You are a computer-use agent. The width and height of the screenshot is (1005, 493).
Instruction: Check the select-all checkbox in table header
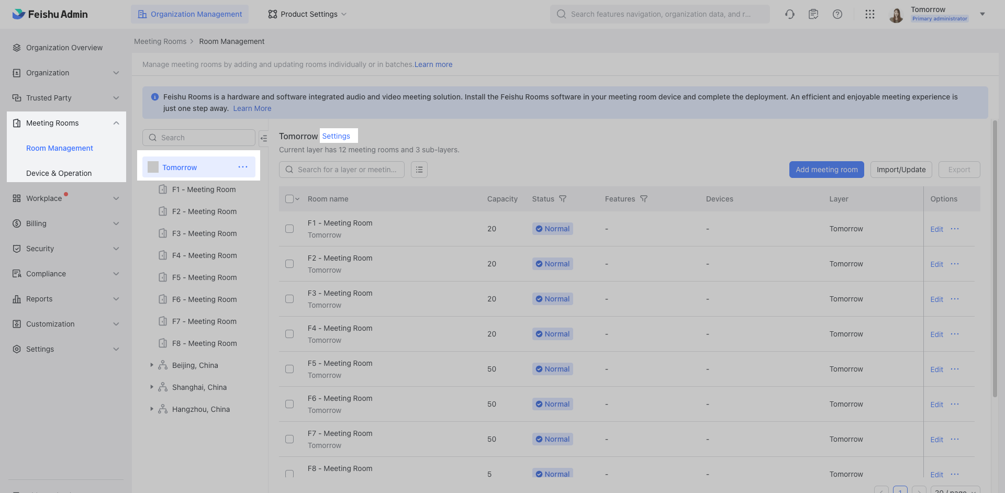[x=289, y=199]
